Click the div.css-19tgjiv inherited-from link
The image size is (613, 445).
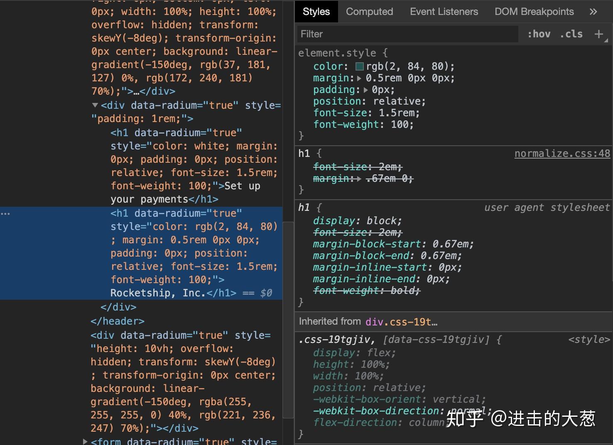pos(400,321)
